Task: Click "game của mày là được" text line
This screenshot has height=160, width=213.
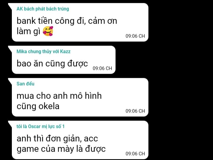Action: coord(61,149)
